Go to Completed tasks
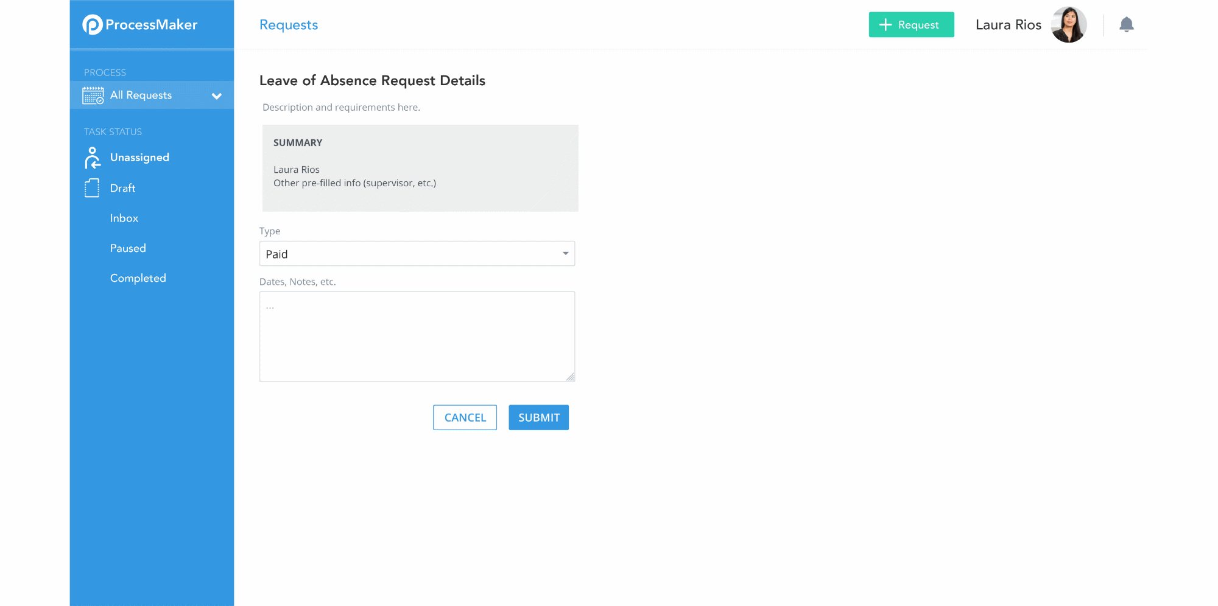 (x=138, y=278)
